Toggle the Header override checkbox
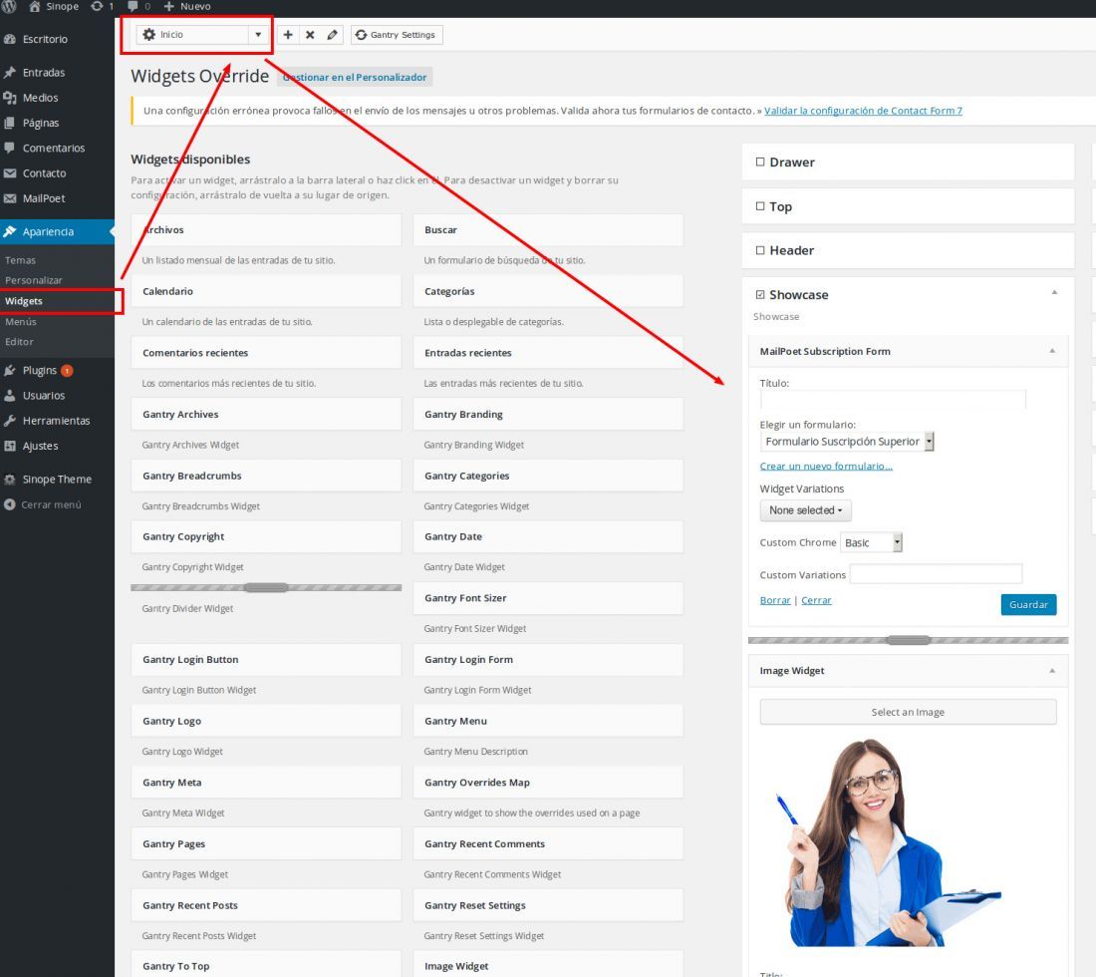This screenshot has width=1096, height=977. coord(760,250)
